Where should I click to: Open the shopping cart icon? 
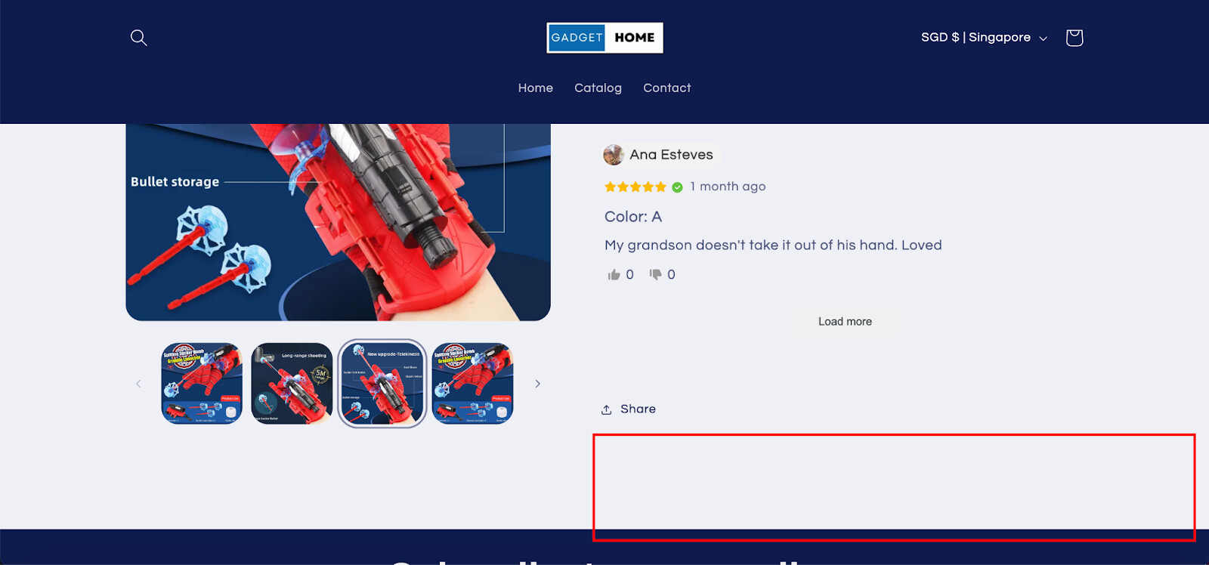tap(1074, 38)
